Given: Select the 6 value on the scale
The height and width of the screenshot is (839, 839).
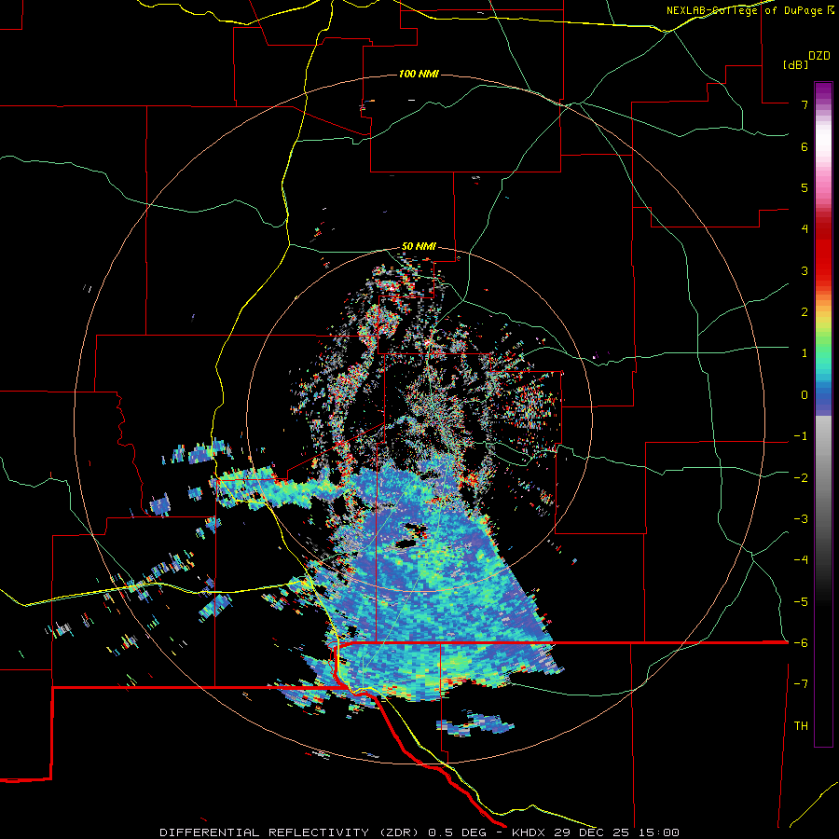Looking at the screenshot, I should pyautogui.click(x=805, y=146).
